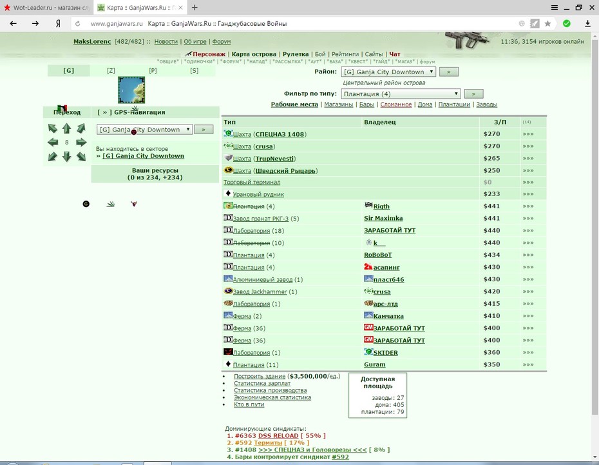
Task: Click the icon beside Алюминиевый завод
Action: (x=228, y=279)
